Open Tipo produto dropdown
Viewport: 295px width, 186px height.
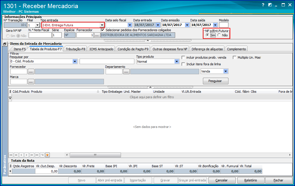pos(177,62)
